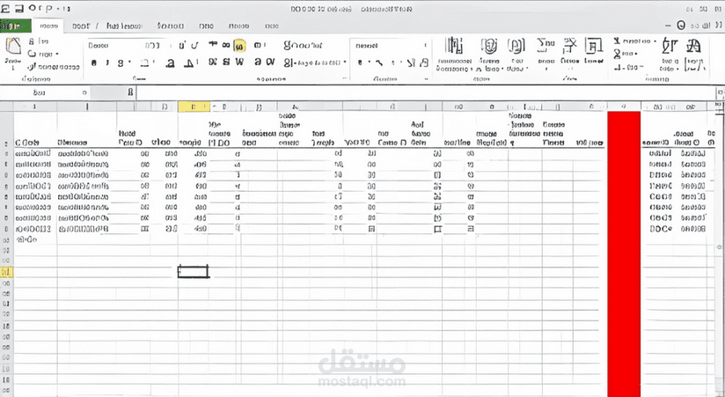
Task: Switch to the Page Layout ribbon tab
Action: (x=124, y=26)
